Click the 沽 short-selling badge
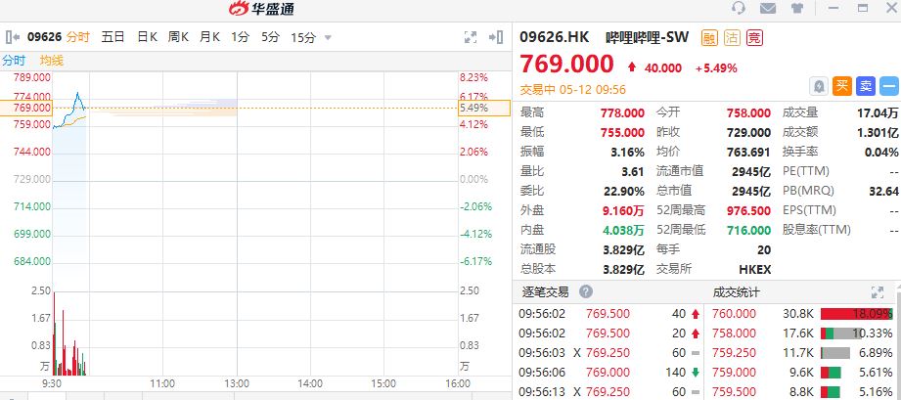Screen dimensions: 901x400 point(732,38)
